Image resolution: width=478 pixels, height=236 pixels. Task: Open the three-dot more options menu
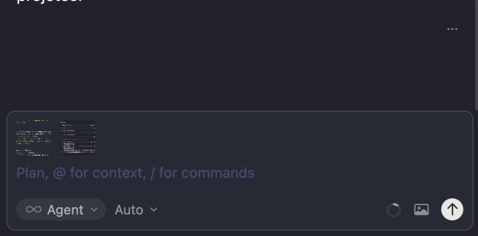[x=452, y=29]
